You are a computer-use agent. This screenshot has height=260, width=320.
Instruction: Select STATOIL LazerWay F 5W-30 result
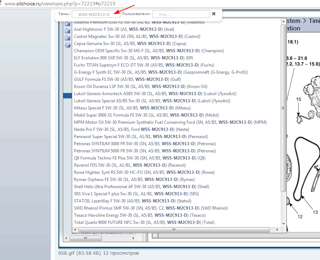[132, 201]
